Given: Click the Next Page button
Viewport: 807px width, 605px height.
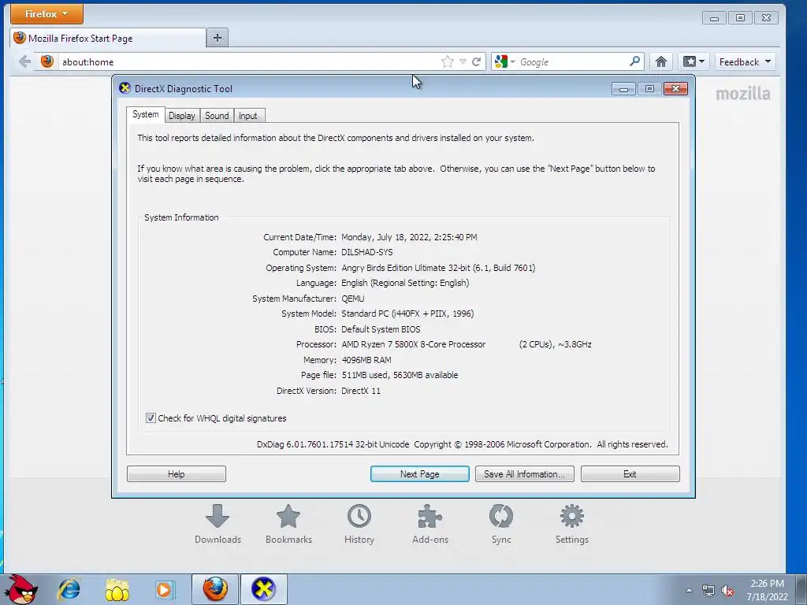Looking at the screenshot, I should tap(419, 473).
